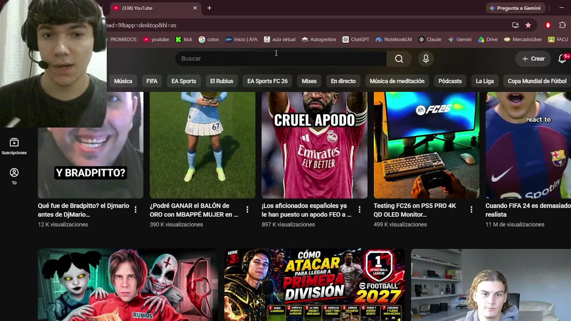Click the '12 K visualizaciones' text
This screenshot has height=321, width=571.
63,225
